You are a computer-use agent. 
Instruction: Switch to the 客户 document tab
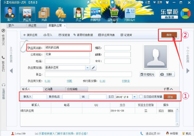tap(16, 26)
